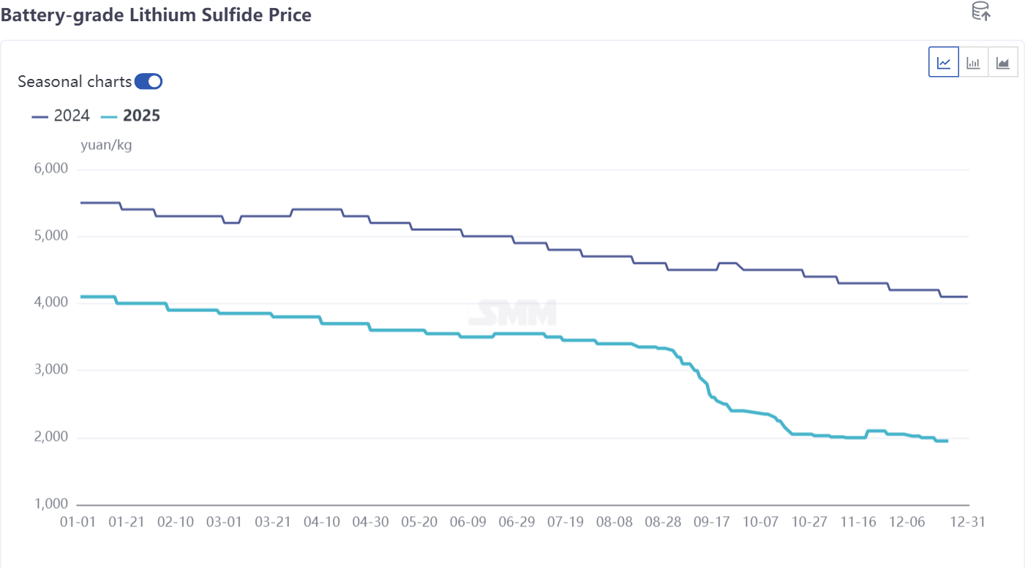Viewport: 1025px width, 568px height.
Task: Click the 6,000 y-axis label
Action: pos(52,169)
